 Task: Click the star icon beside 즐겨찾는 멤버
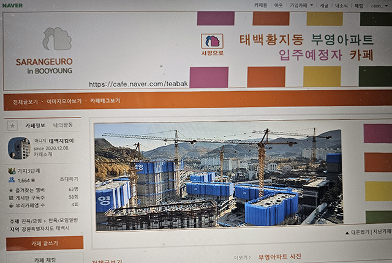(x=11, y=190)
